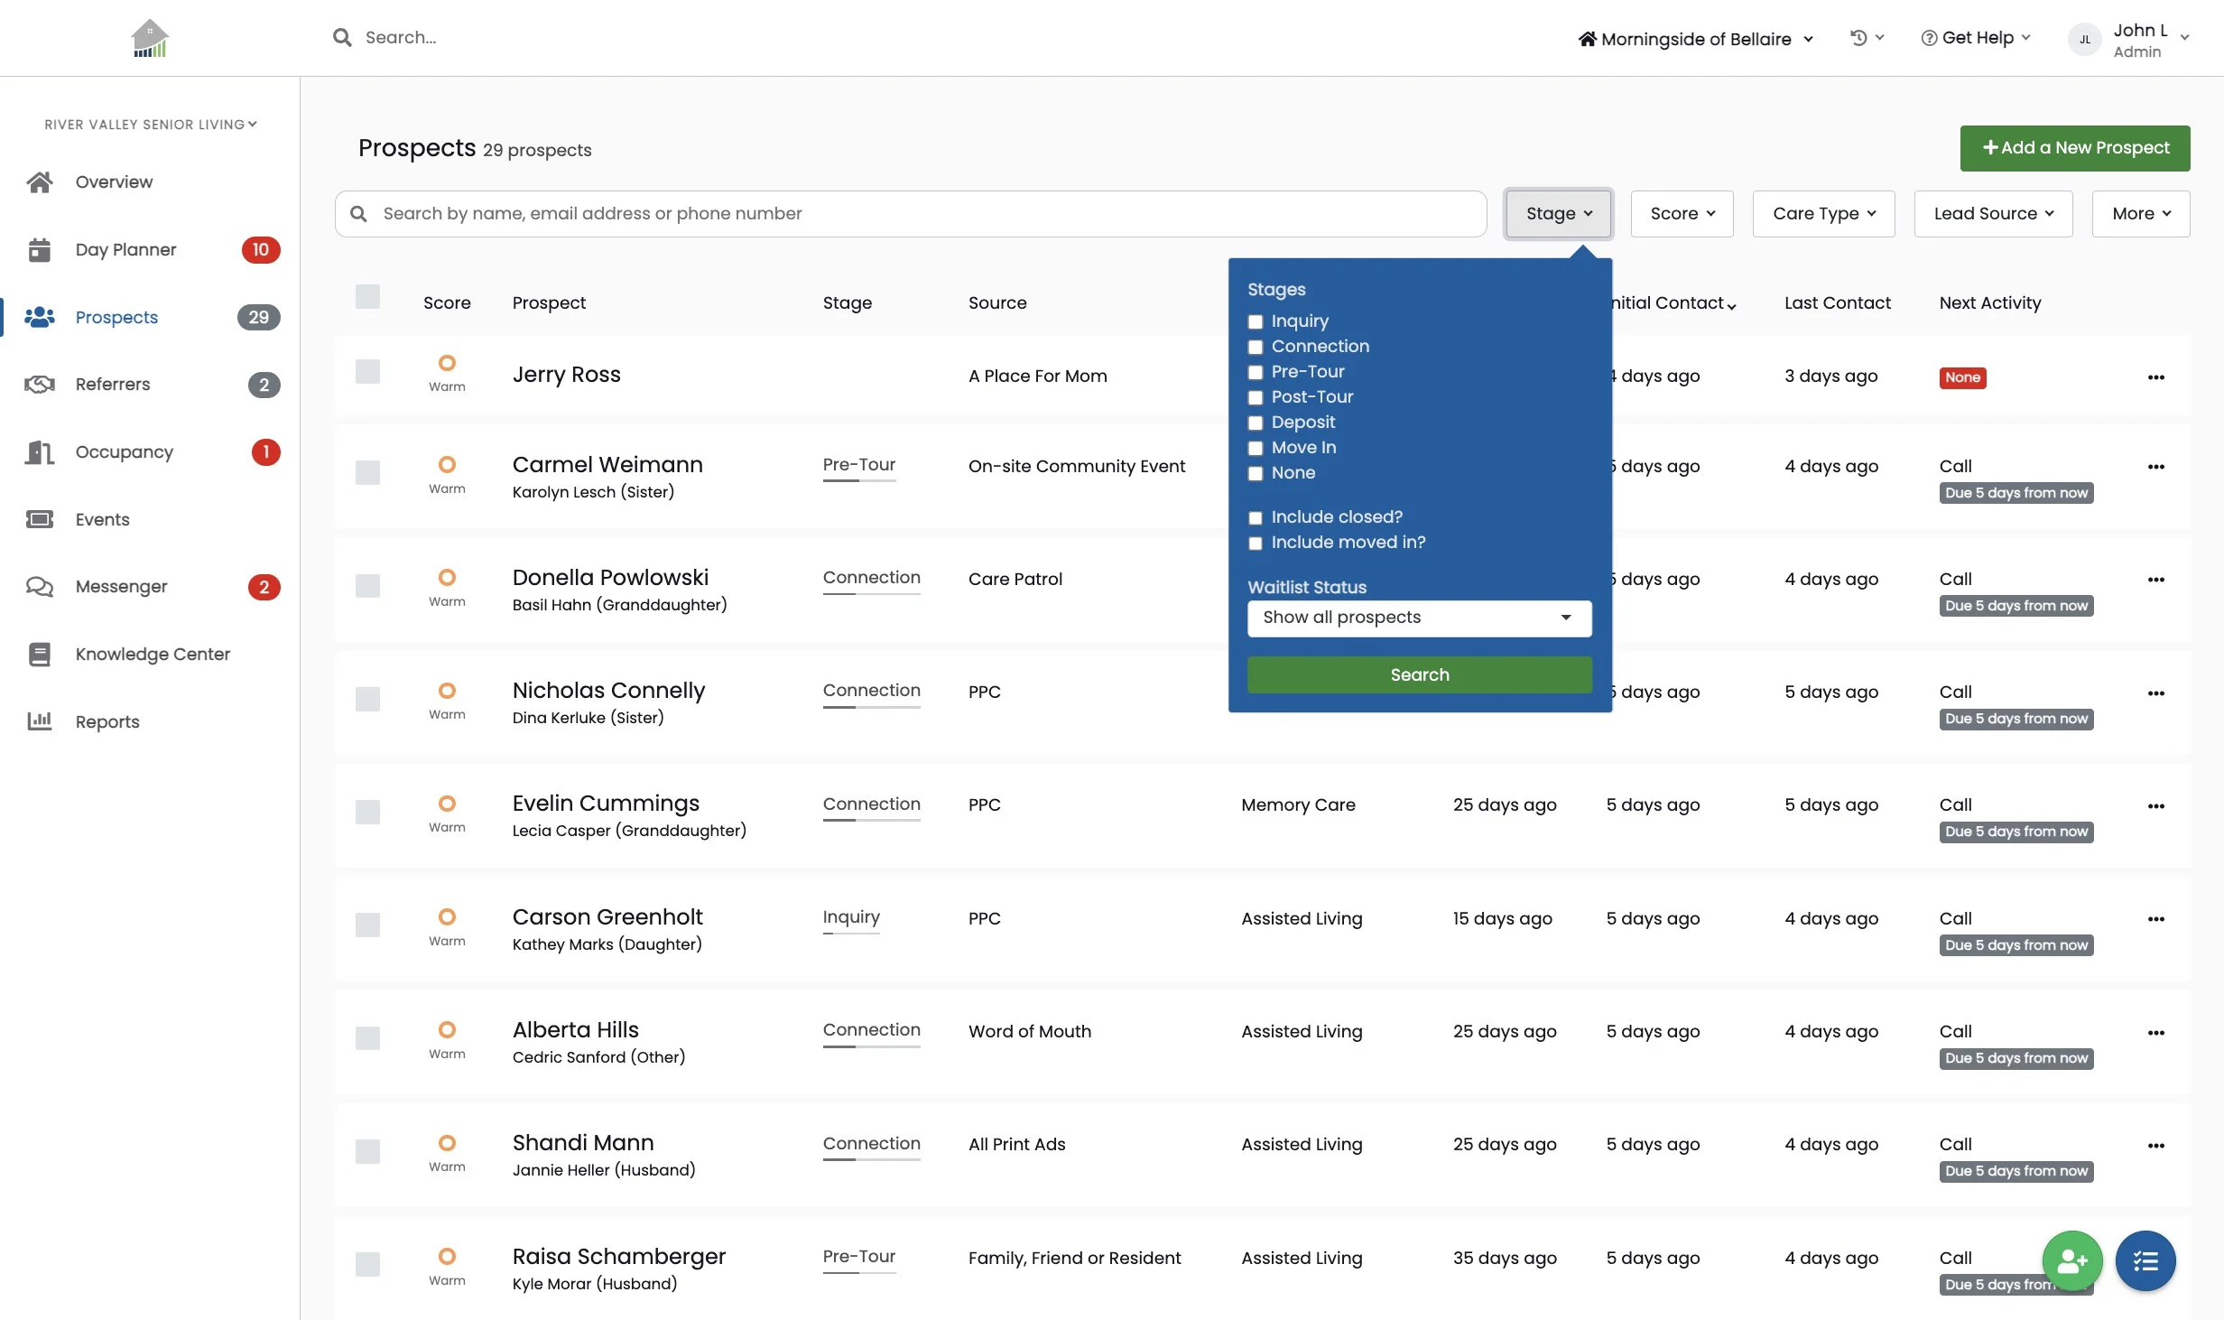Open the three-dot menu for Carmel Weimann
The width and height of the screenshot is (2224, 1320).
tap(2156, 467)
